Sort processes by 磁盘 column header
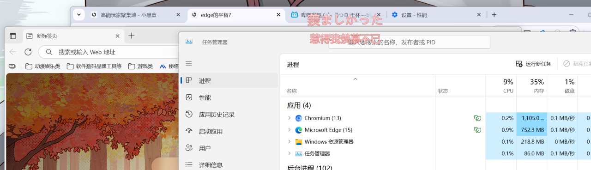591x170 pixels. (562, 85)
